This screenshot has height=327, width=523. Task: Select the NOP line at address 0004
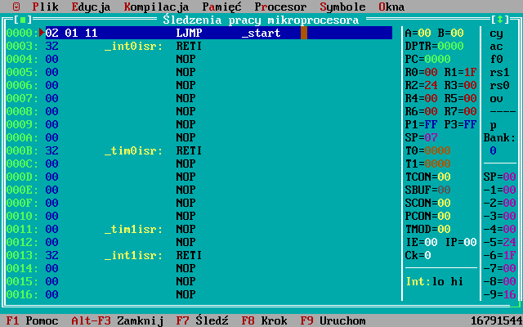[x=199, y=59]
